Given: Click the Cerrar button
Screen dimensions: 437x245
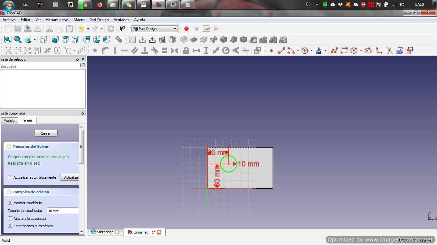Looking at the screenshot, I should click(46, 133).
